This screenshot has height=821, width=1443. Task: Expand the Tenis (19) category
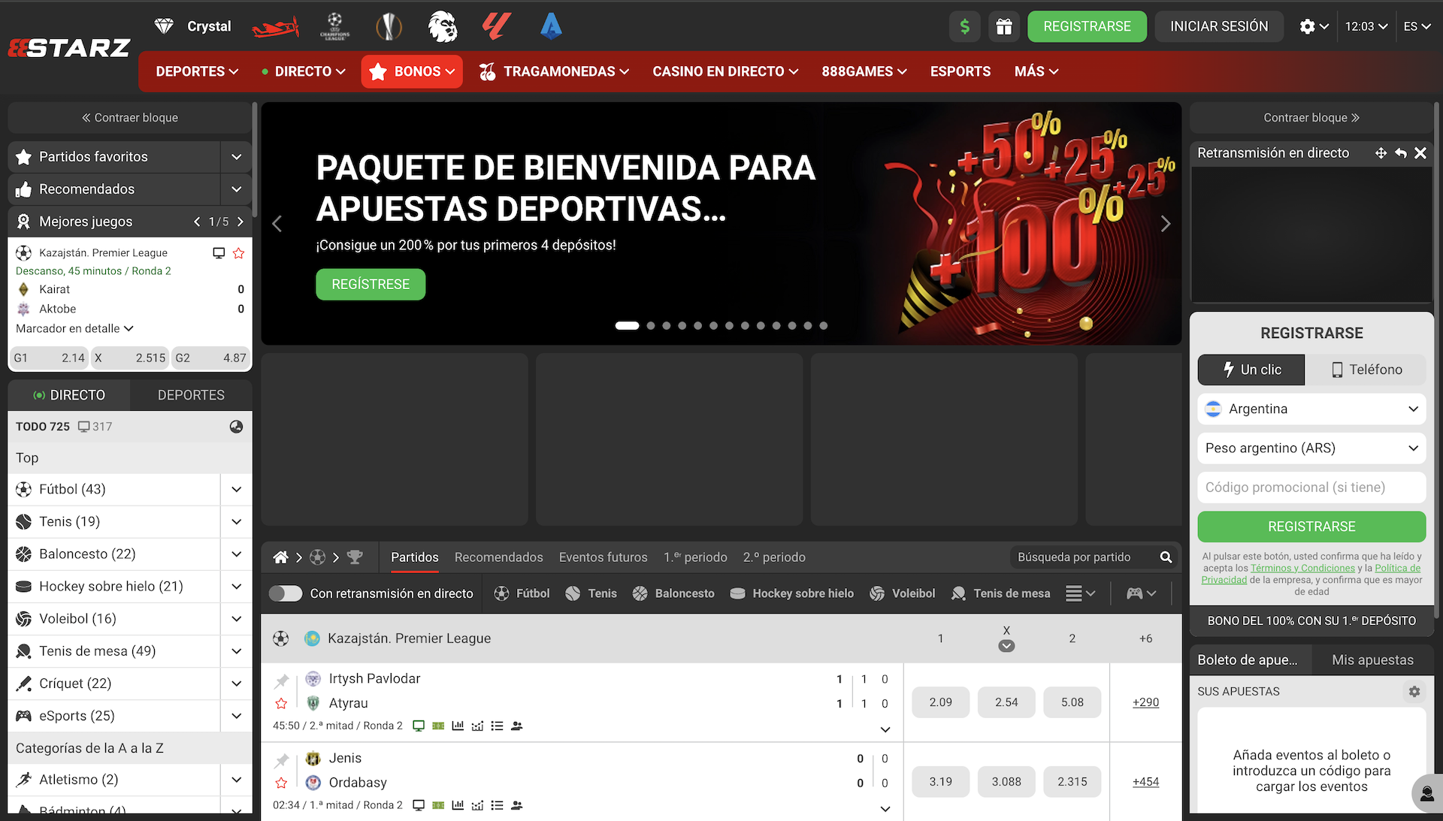coord(235,521)
